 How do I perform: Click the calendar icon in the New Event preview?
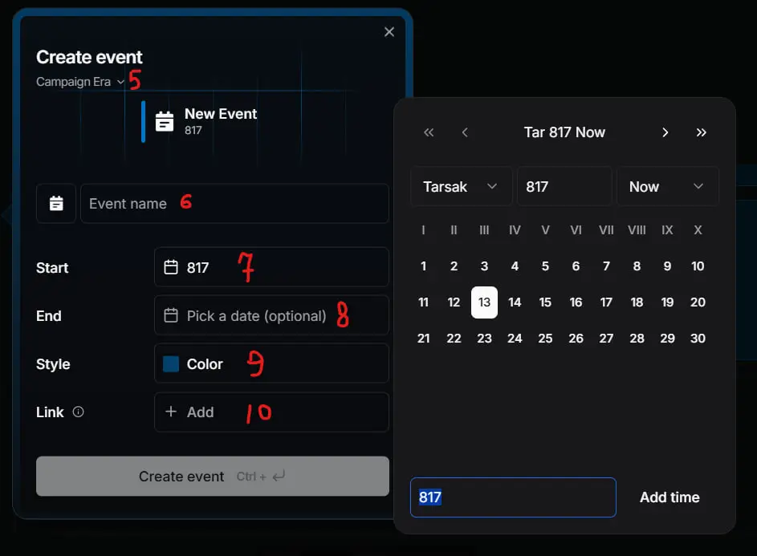point(164,121)
